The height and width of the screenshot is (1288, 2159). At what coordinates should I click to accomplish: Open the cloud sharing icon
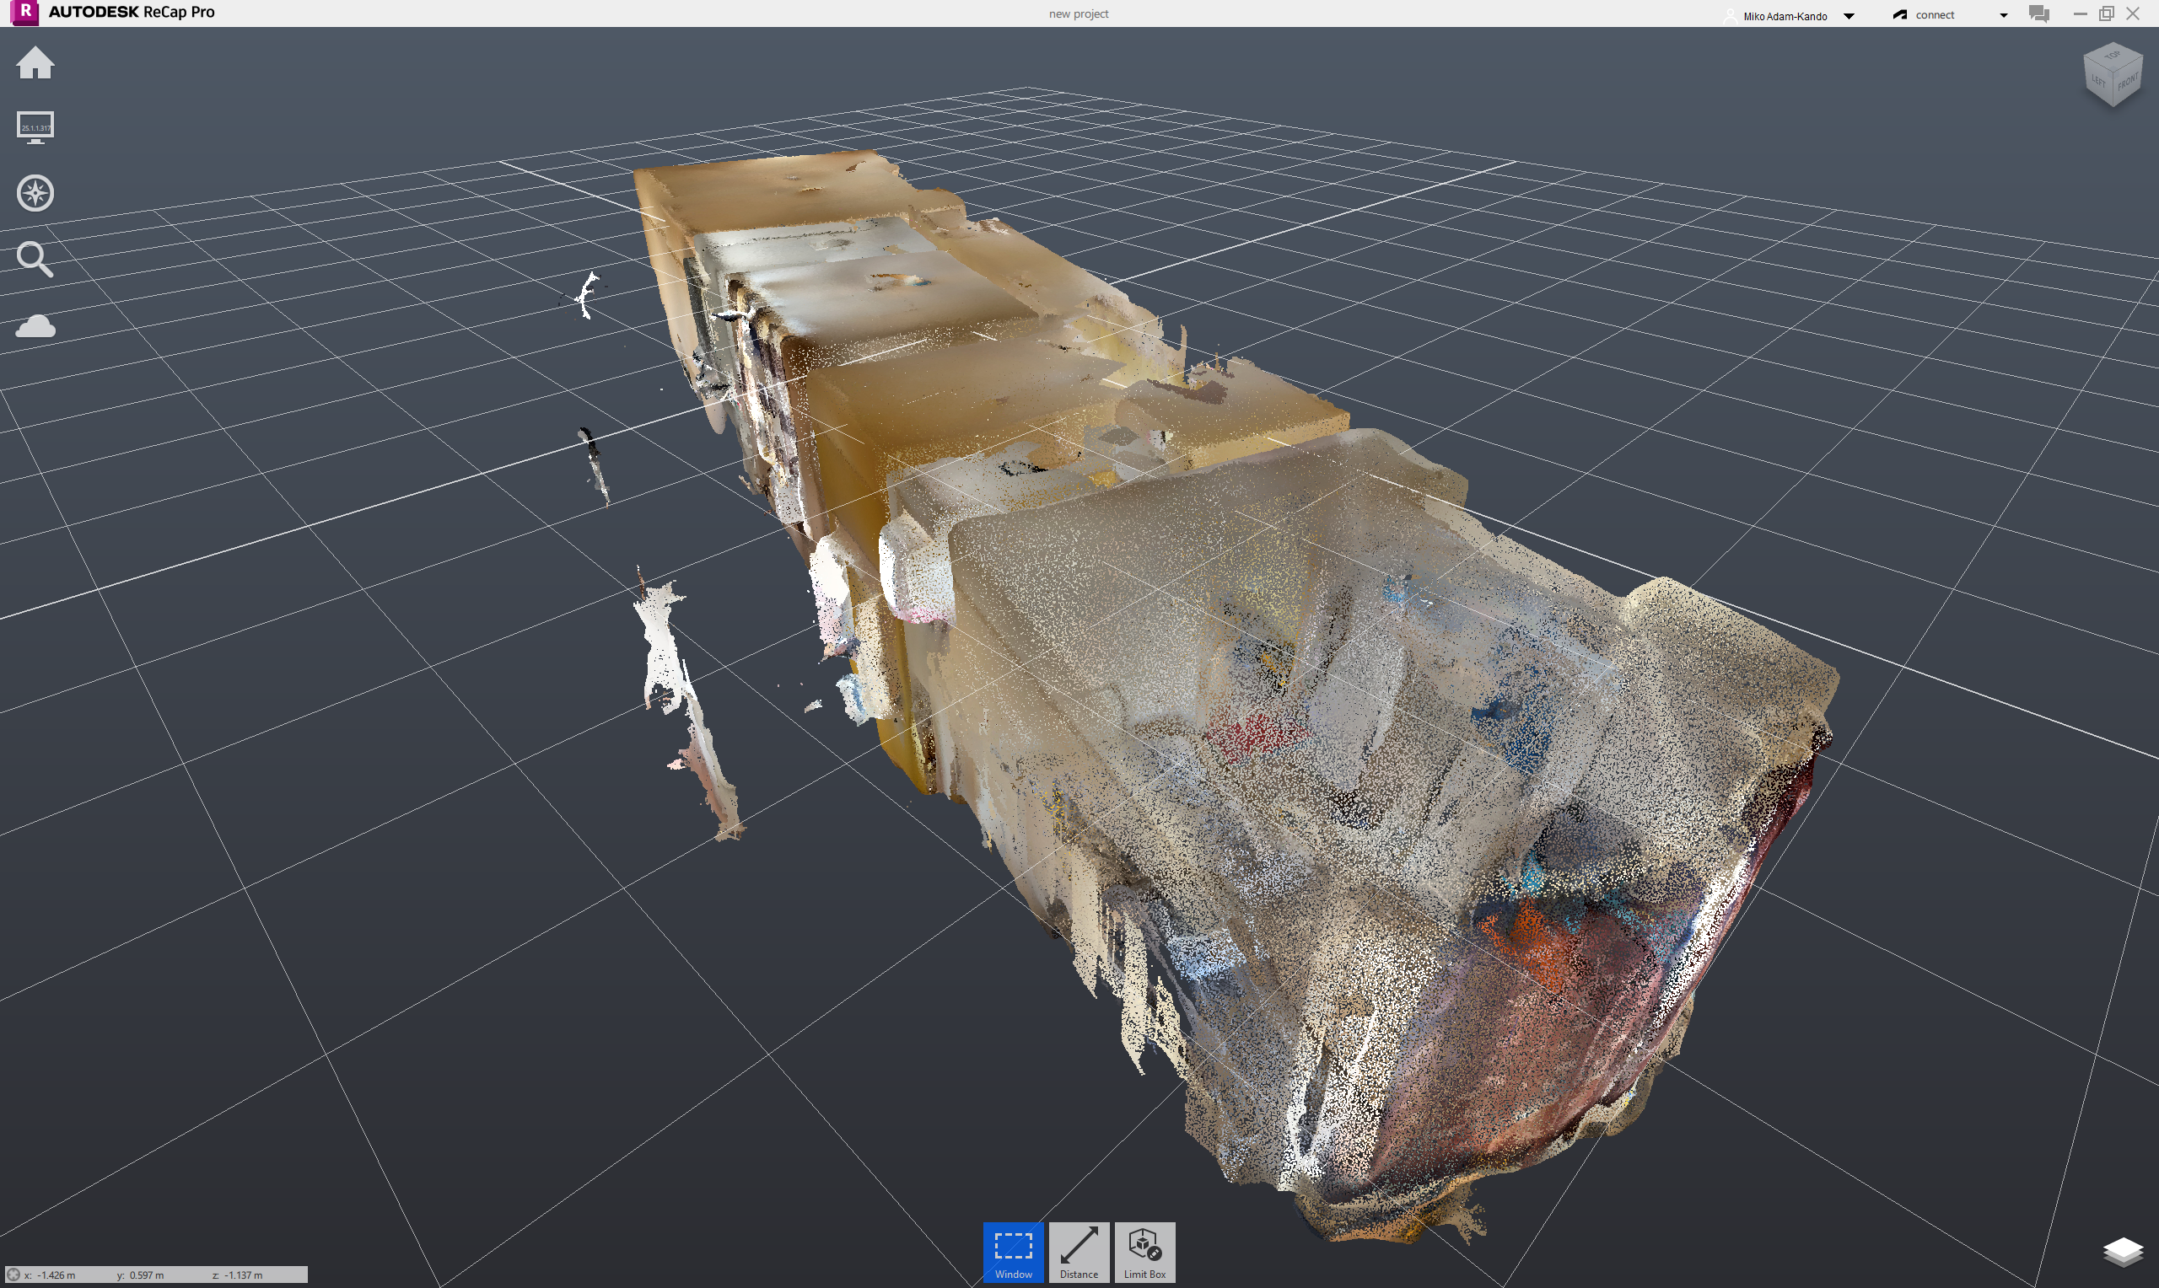click(35, 326)
